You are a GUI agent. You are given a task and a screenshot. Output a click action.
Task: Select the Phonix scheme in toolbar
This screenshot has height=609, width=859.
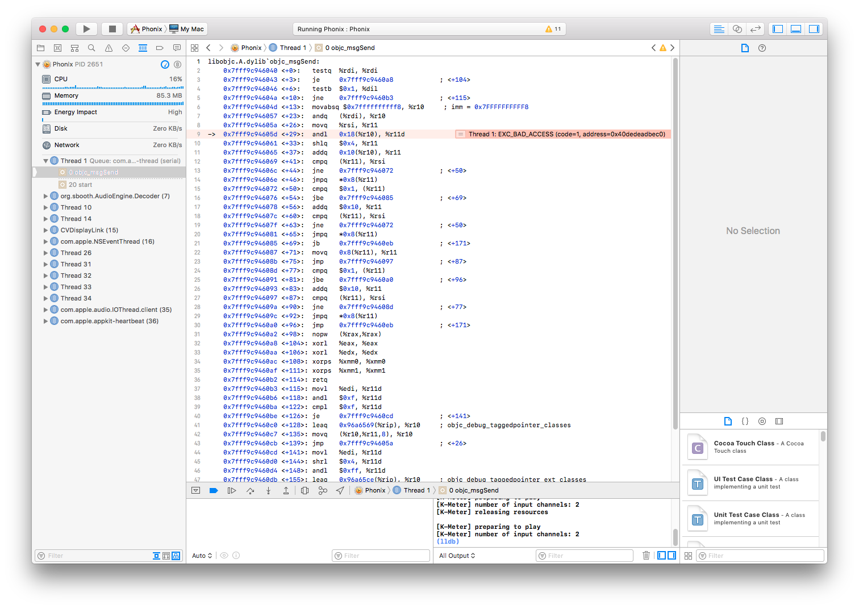coord(147,29)
